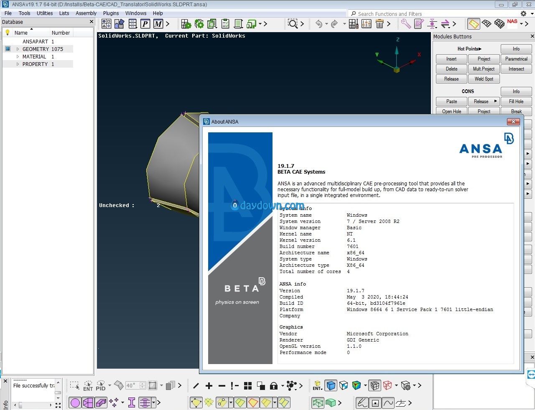Screen dimensions: 535x410
Task: Click the yellow surface topology mode icon
Action: (474, 24)
